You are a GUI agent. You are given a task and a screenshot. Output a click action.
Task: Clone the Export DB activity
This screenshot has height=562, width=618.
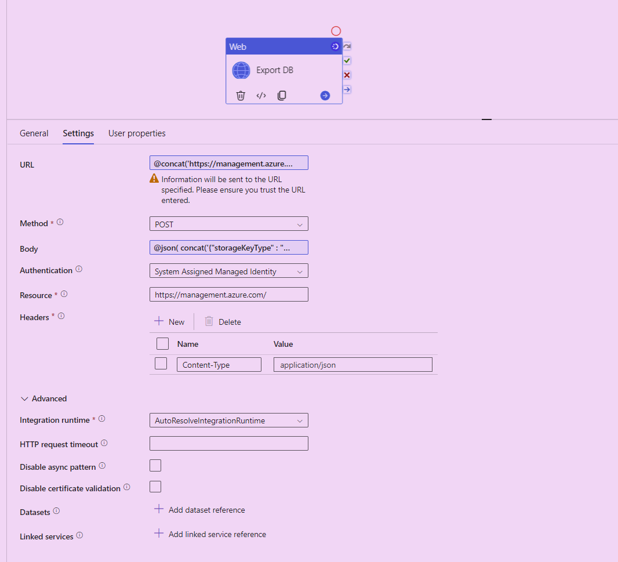282,95
